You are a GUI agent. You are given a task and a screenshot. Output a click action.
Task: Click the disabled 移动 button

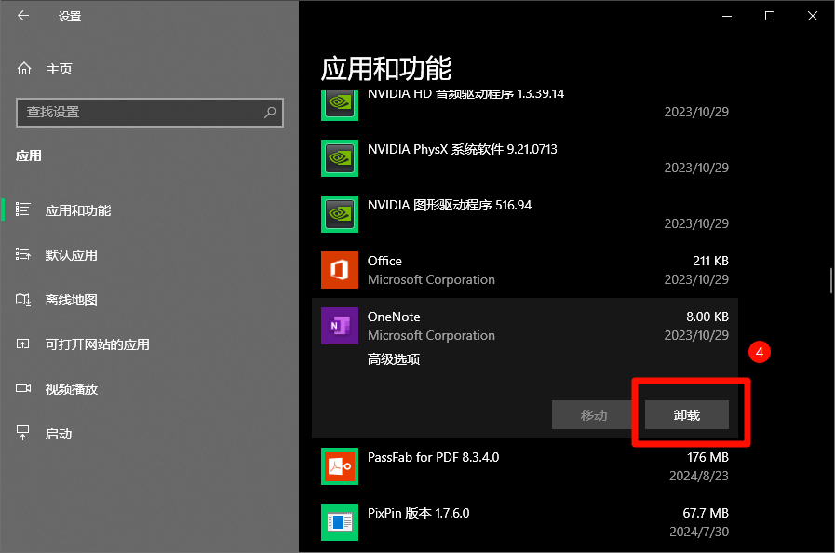pyautogui.click(x=594, y=415)
